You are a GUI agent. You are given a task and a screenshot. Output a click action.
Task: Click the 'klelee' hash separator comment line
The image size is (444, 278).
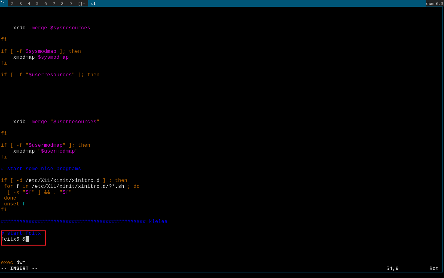(84, 221)
